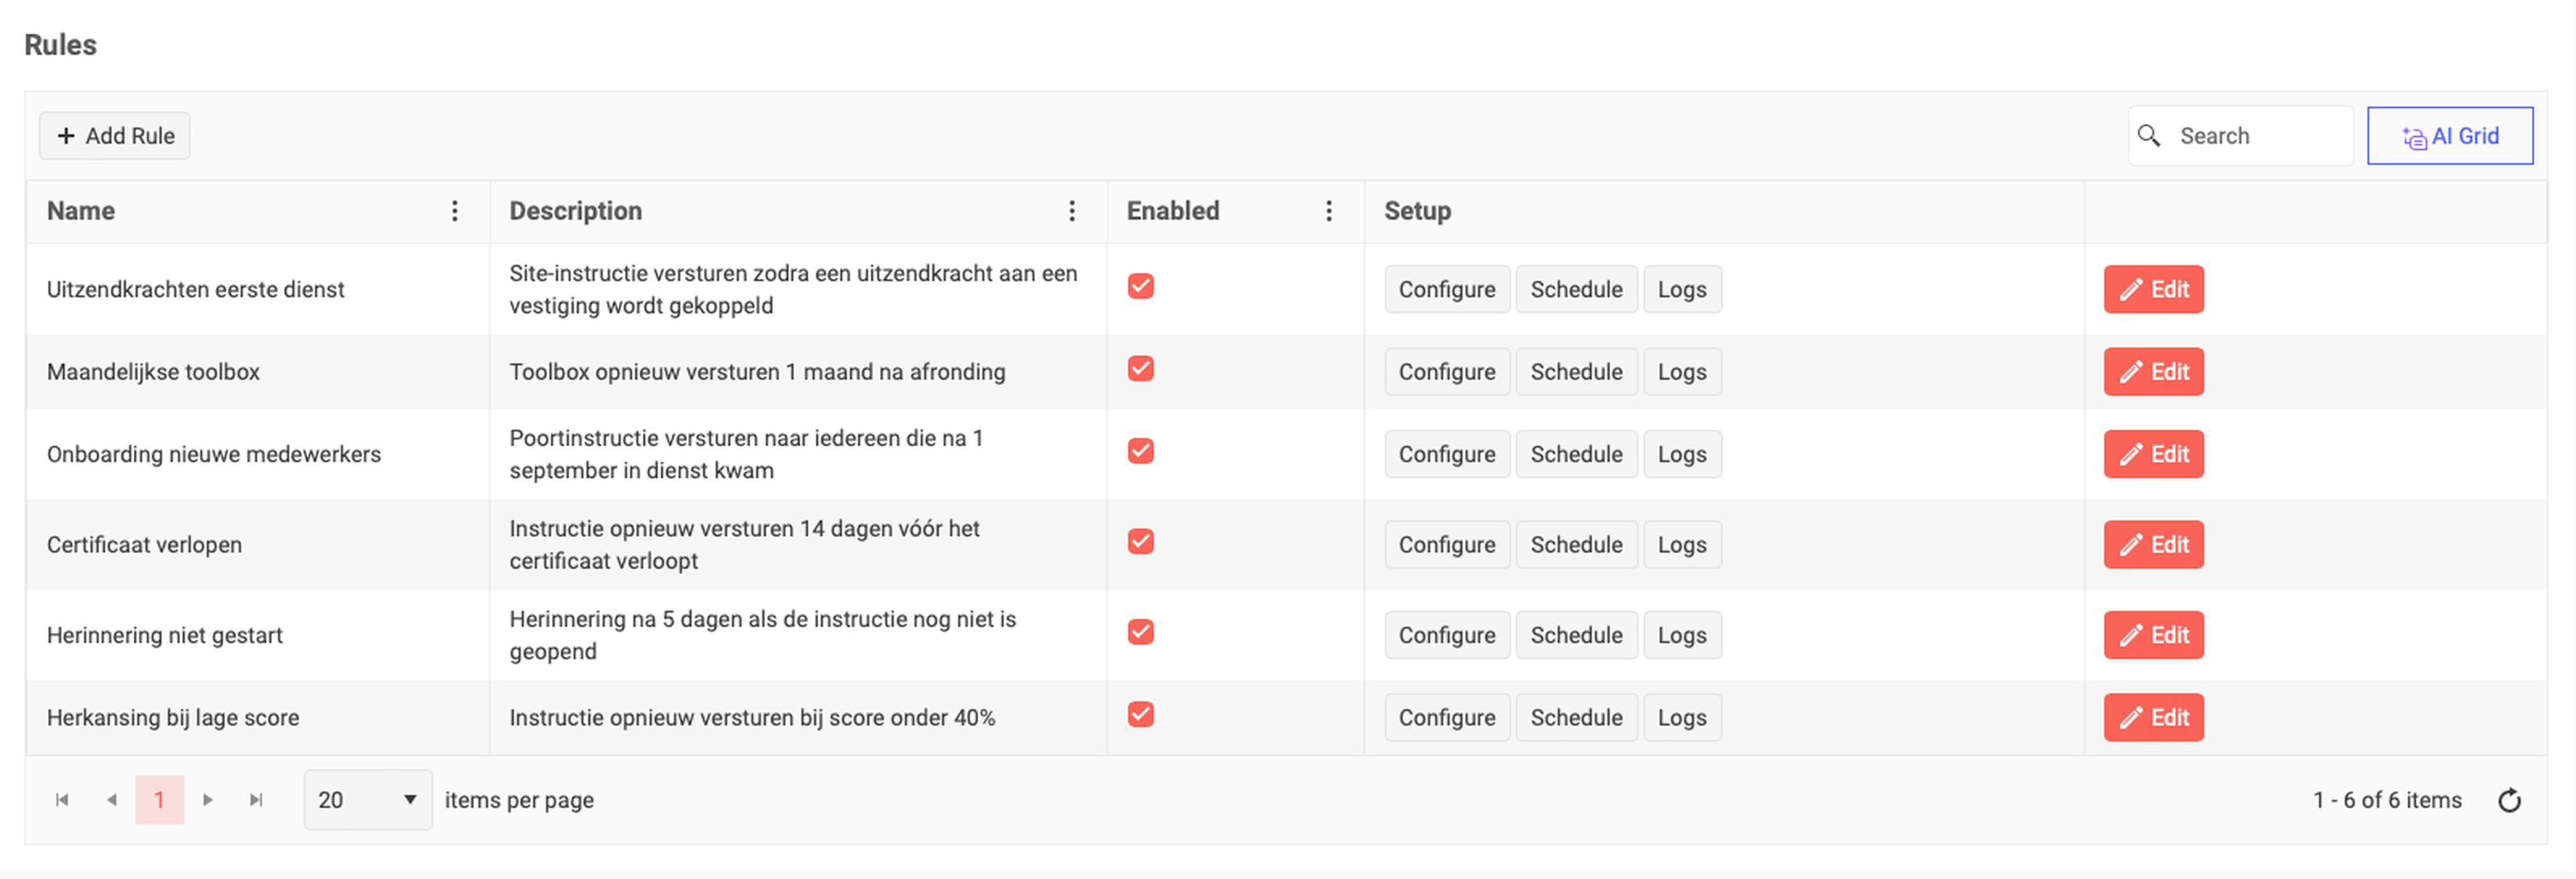This screenshot has height=879, width=2576.
Task: Go to the previous page arrow
Action: (111, 800)
